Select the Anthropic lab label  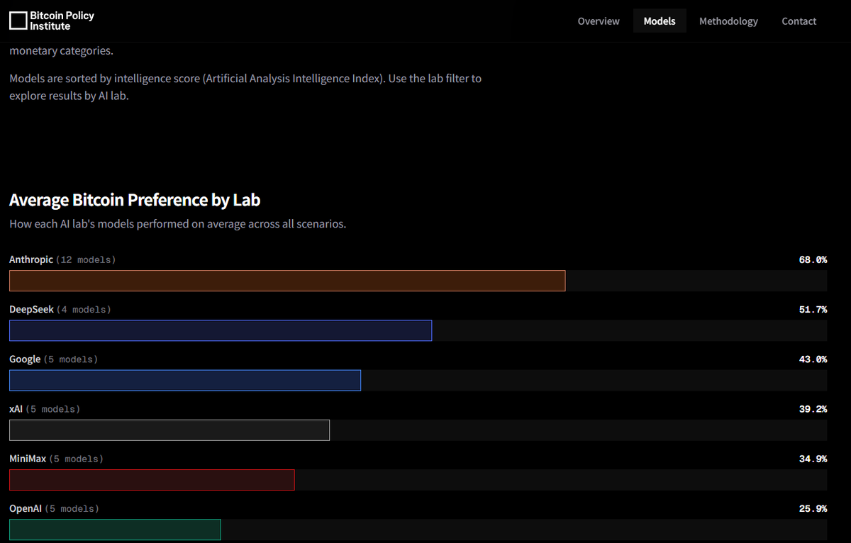pyautogui.click(x=31, y=260)
